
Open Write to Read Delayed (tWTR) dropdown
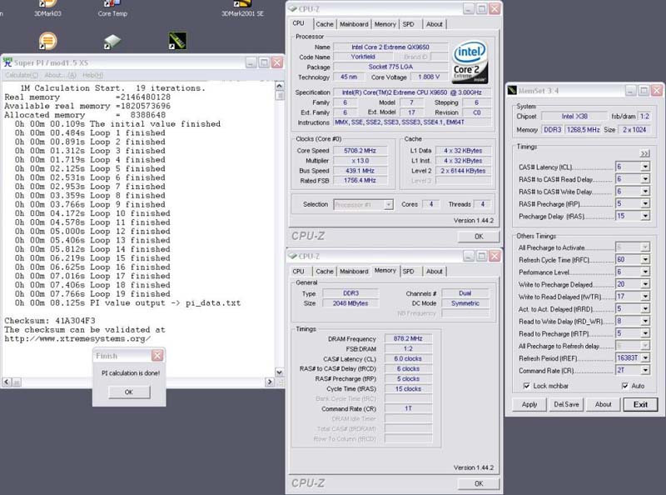645,297
